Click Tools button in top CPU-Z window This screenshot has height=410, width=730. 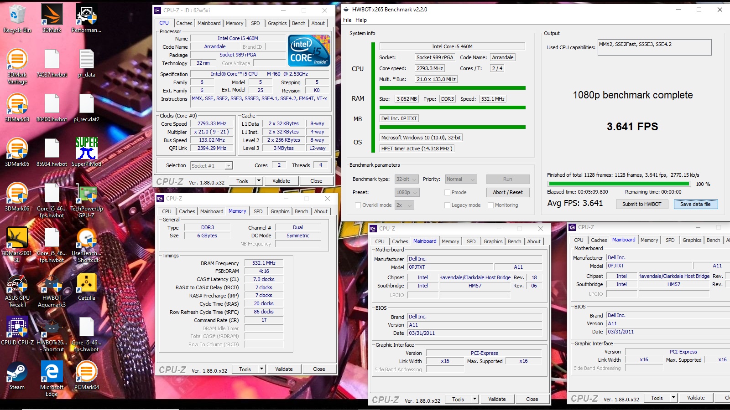(x=242, y=181)
